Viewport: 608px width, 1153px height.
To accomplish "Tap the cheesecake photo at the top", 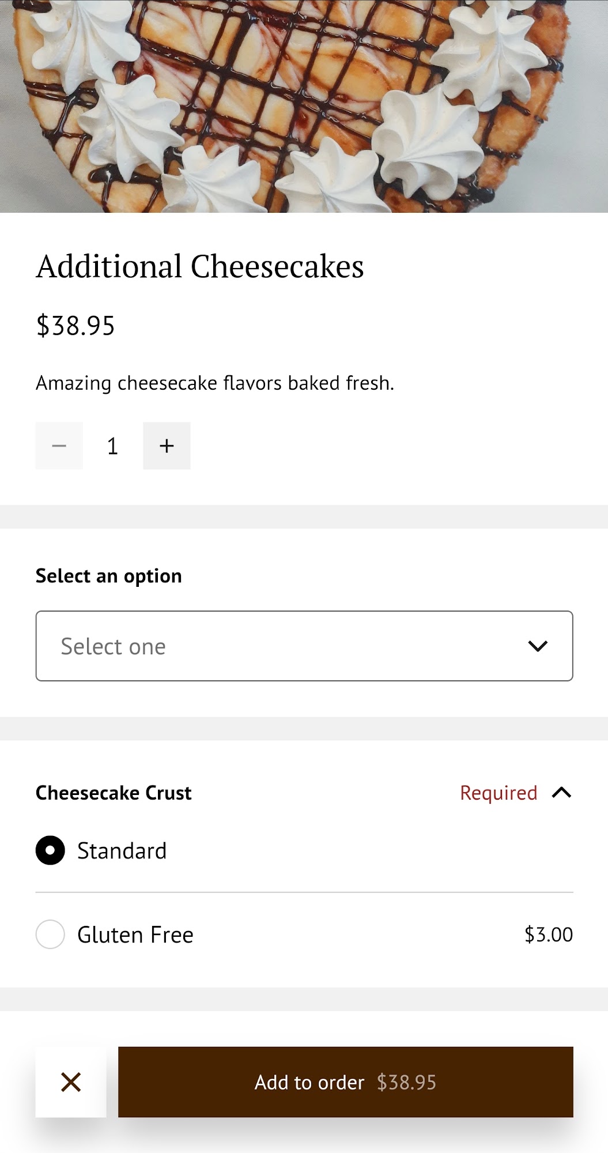I will tap(304, 106).
